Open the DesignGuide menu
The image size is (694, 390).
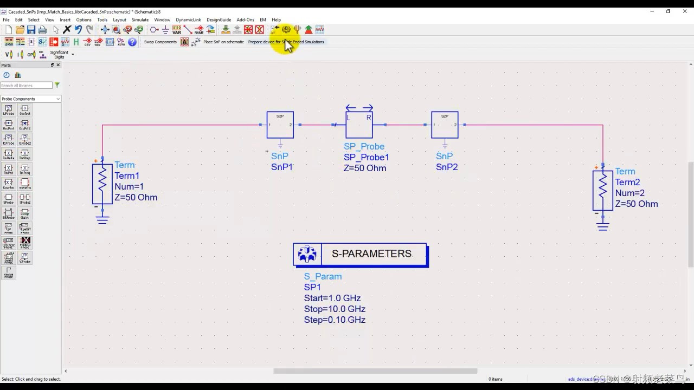219,19
